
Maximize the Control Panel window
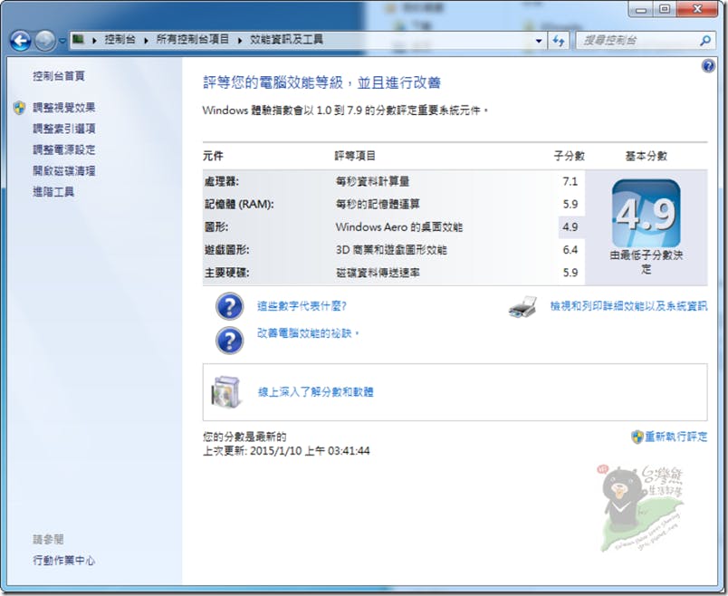click(665, 9)
